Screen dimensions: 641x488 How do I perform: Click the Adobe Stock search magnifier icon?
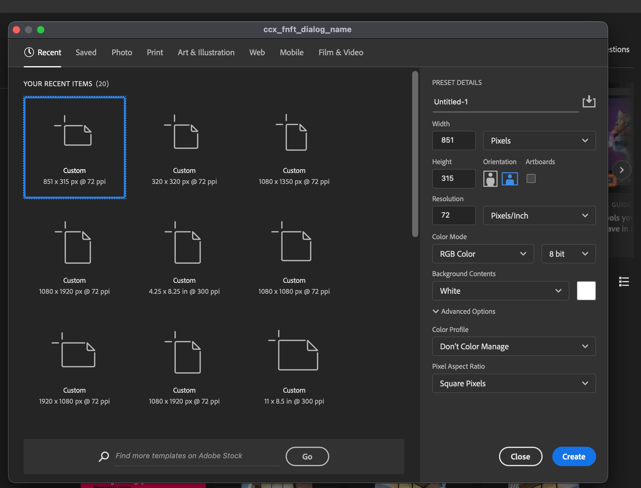(x=104, y=456)
